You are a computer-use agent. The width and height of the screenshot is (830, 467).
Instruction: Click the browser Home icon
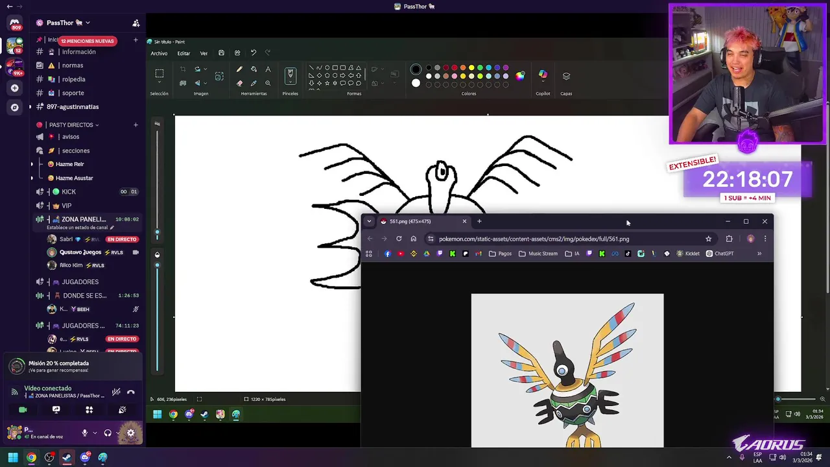[413, 239]
